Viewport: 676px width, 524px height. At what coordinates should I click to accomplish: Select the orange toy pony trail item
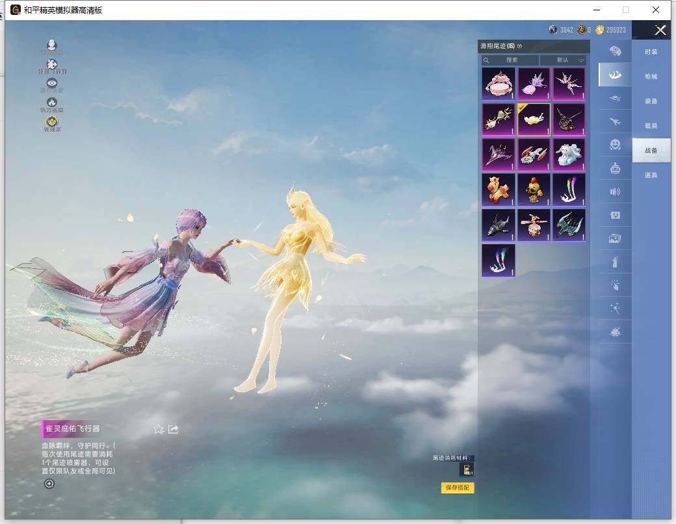point(498,190)
